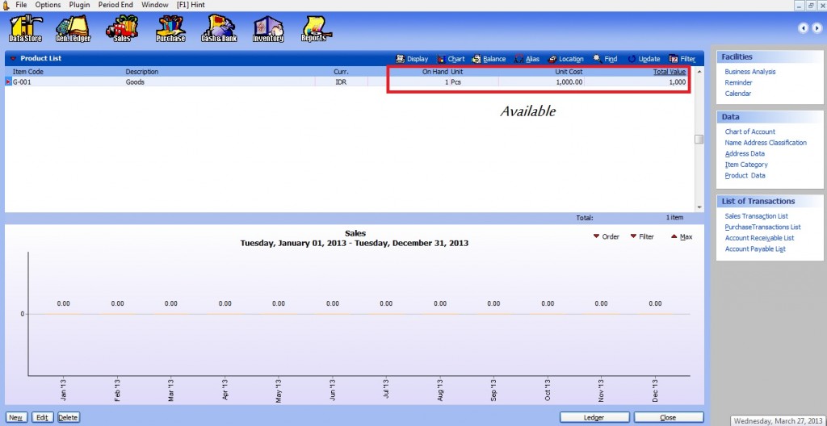
Task: Click the Inventory module icon
Action: click(268, 29)
